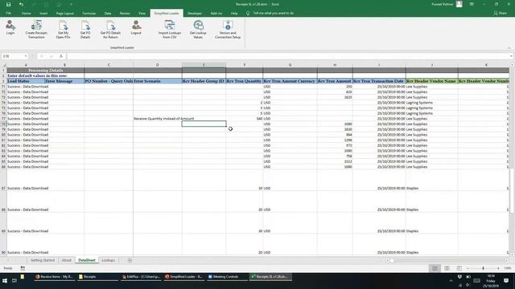Click Get Lookup Values icon
This screenshot has width=515, height=289.
pyautogui.click(x=198, y=29)
